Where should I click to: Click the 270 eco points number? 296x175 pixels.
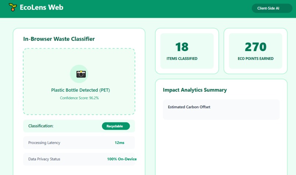click(x=256, y=47)
